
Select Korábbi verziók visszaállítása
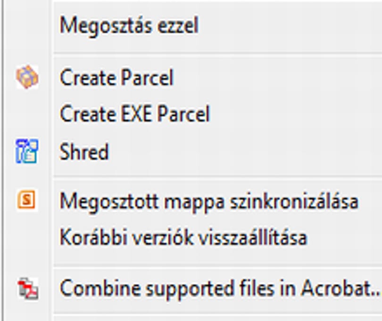click(x=183, y=237)
